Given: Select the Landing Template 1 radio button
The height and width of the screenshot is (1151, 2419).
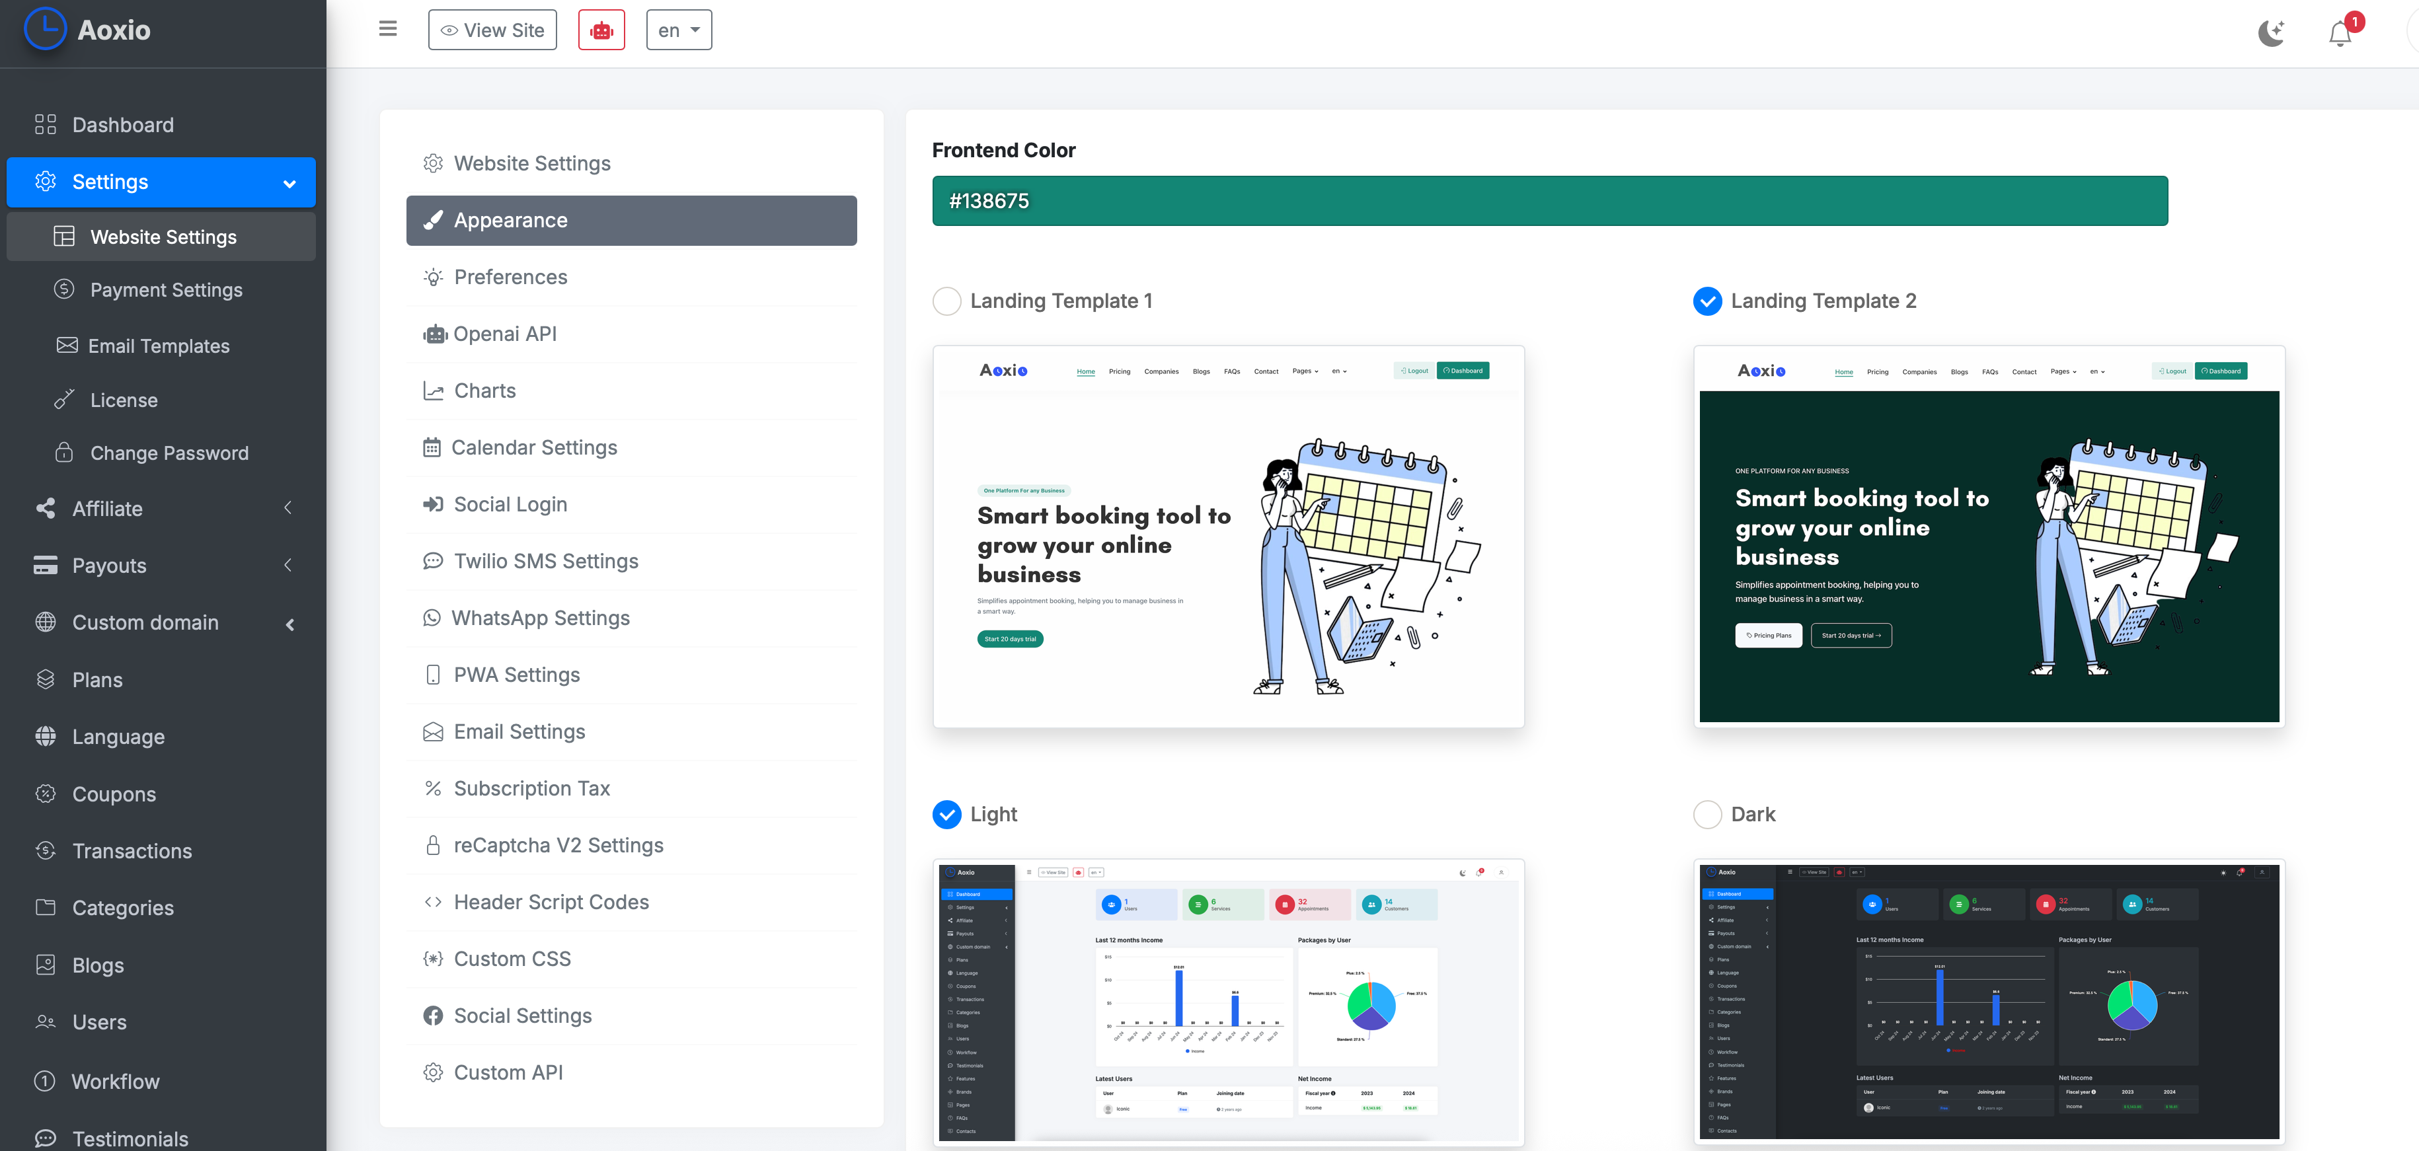Looking at the screenshot, I should [x=946, y=301].
